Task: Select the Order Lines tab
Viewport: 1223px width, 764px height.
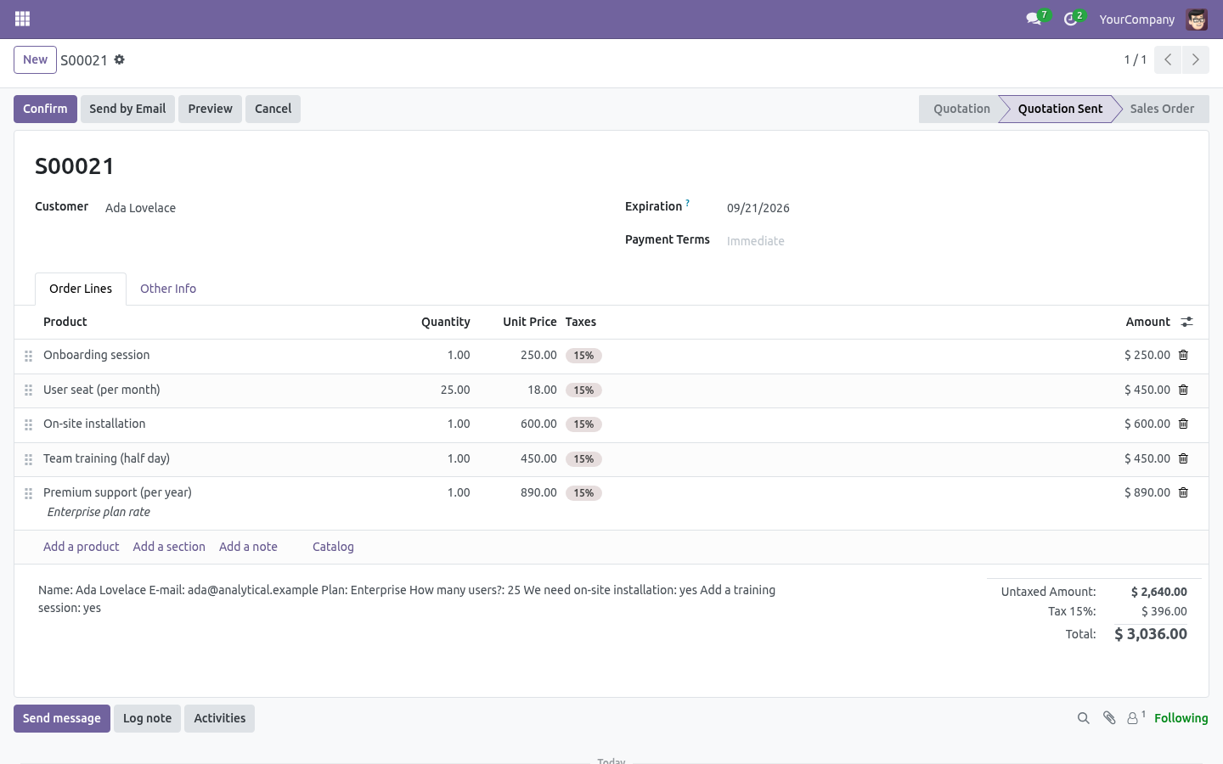Action: [81, 289]
